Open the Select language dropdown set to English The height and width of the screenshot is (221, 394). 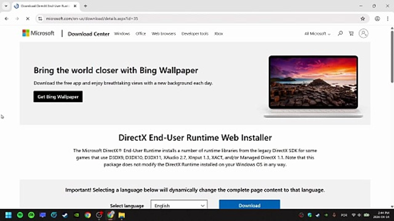179,205
